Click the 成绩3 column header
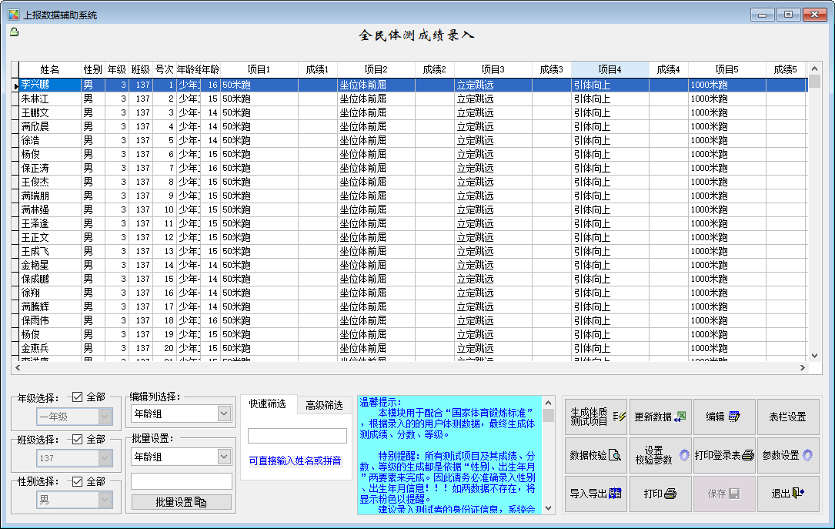The height and width of the screenshot is (529, 835). [552, 69]
